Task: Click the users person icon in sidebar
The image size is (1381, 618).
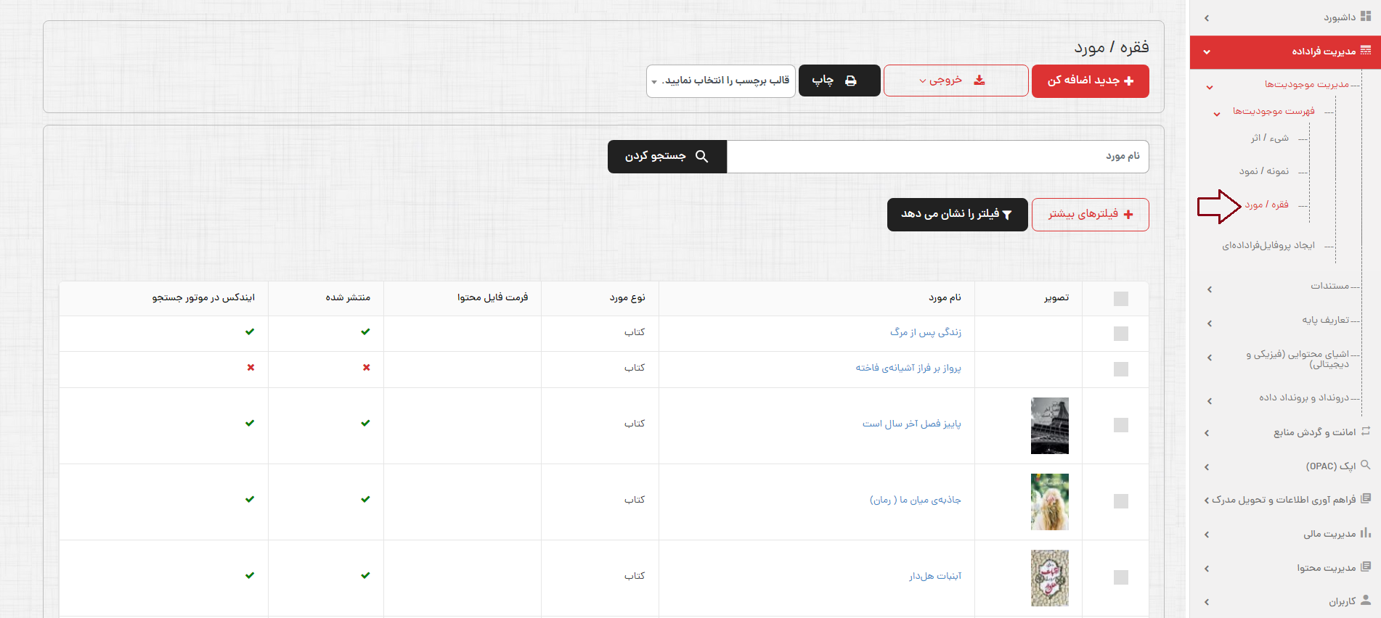Action: coord(1366,601)
